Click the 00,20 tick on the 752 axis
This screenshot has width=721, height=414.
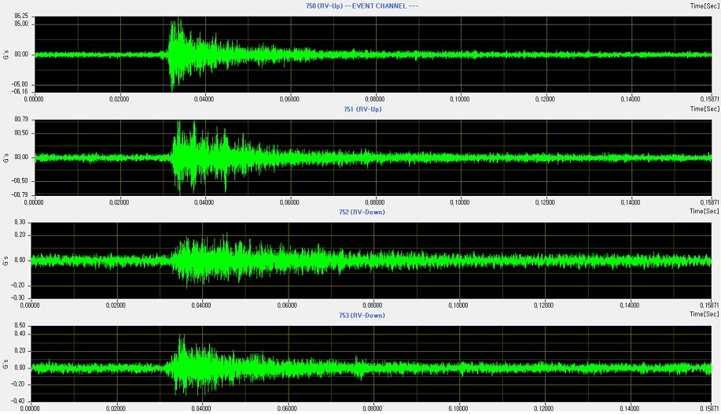(20, 235)
